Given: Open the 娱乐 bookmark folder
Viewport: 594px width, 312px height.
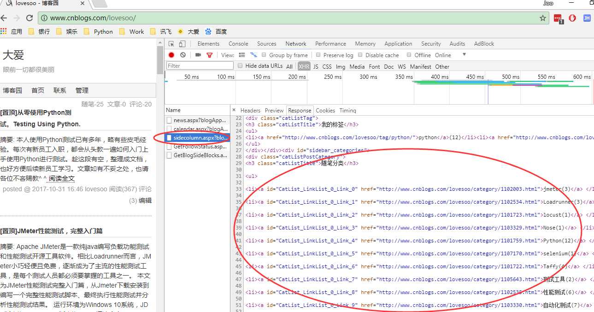Looking at the screenshot, I should click(x=67, y=31).
